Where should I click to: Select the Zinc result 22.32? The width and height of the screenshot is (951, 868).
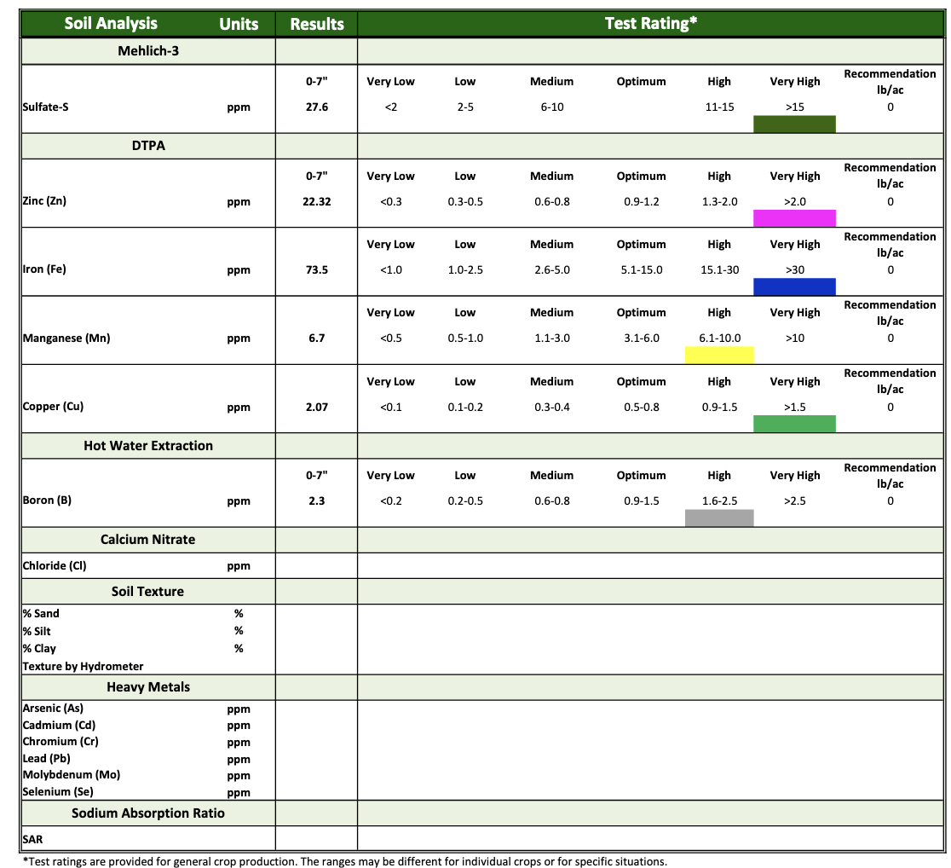(x=317, y=201)
